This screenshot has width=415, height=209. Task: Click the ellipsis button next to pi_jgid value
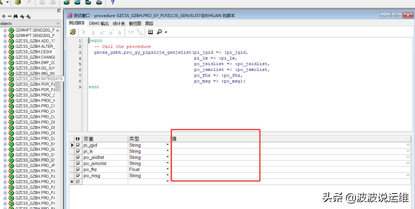(407, 145)
